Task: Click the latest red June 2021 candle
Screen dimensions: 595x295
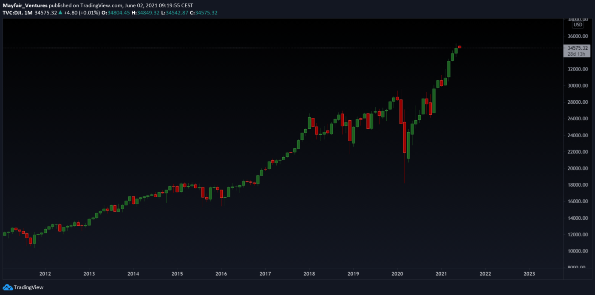Action: pyautogui.click(x=459, y=47)
